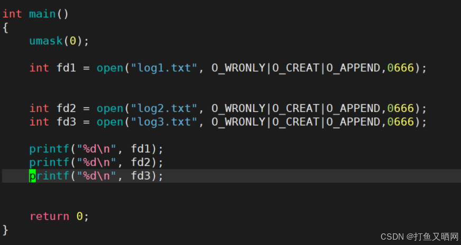Click the variable name fd2 in its declaration
The height and width of the screenshot is (245, 461).
coord(66,108)
